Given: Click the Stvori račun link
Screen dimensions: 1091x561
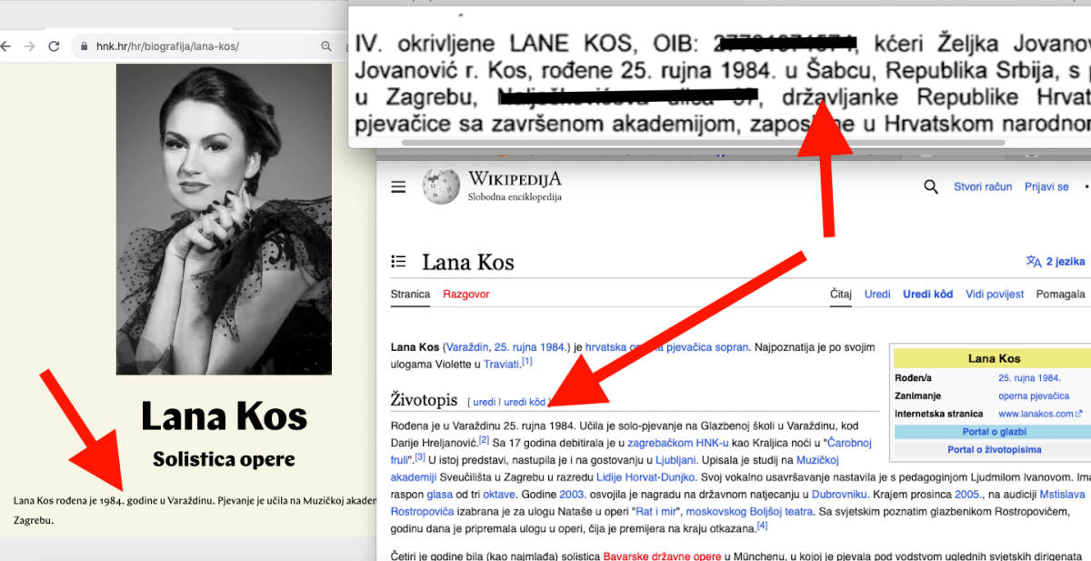Looking at the screenshot, I should coord(982,187).
